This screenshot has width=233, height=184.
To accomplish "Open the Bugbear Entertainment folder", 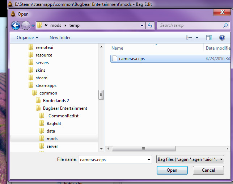I will click(65, 108).
